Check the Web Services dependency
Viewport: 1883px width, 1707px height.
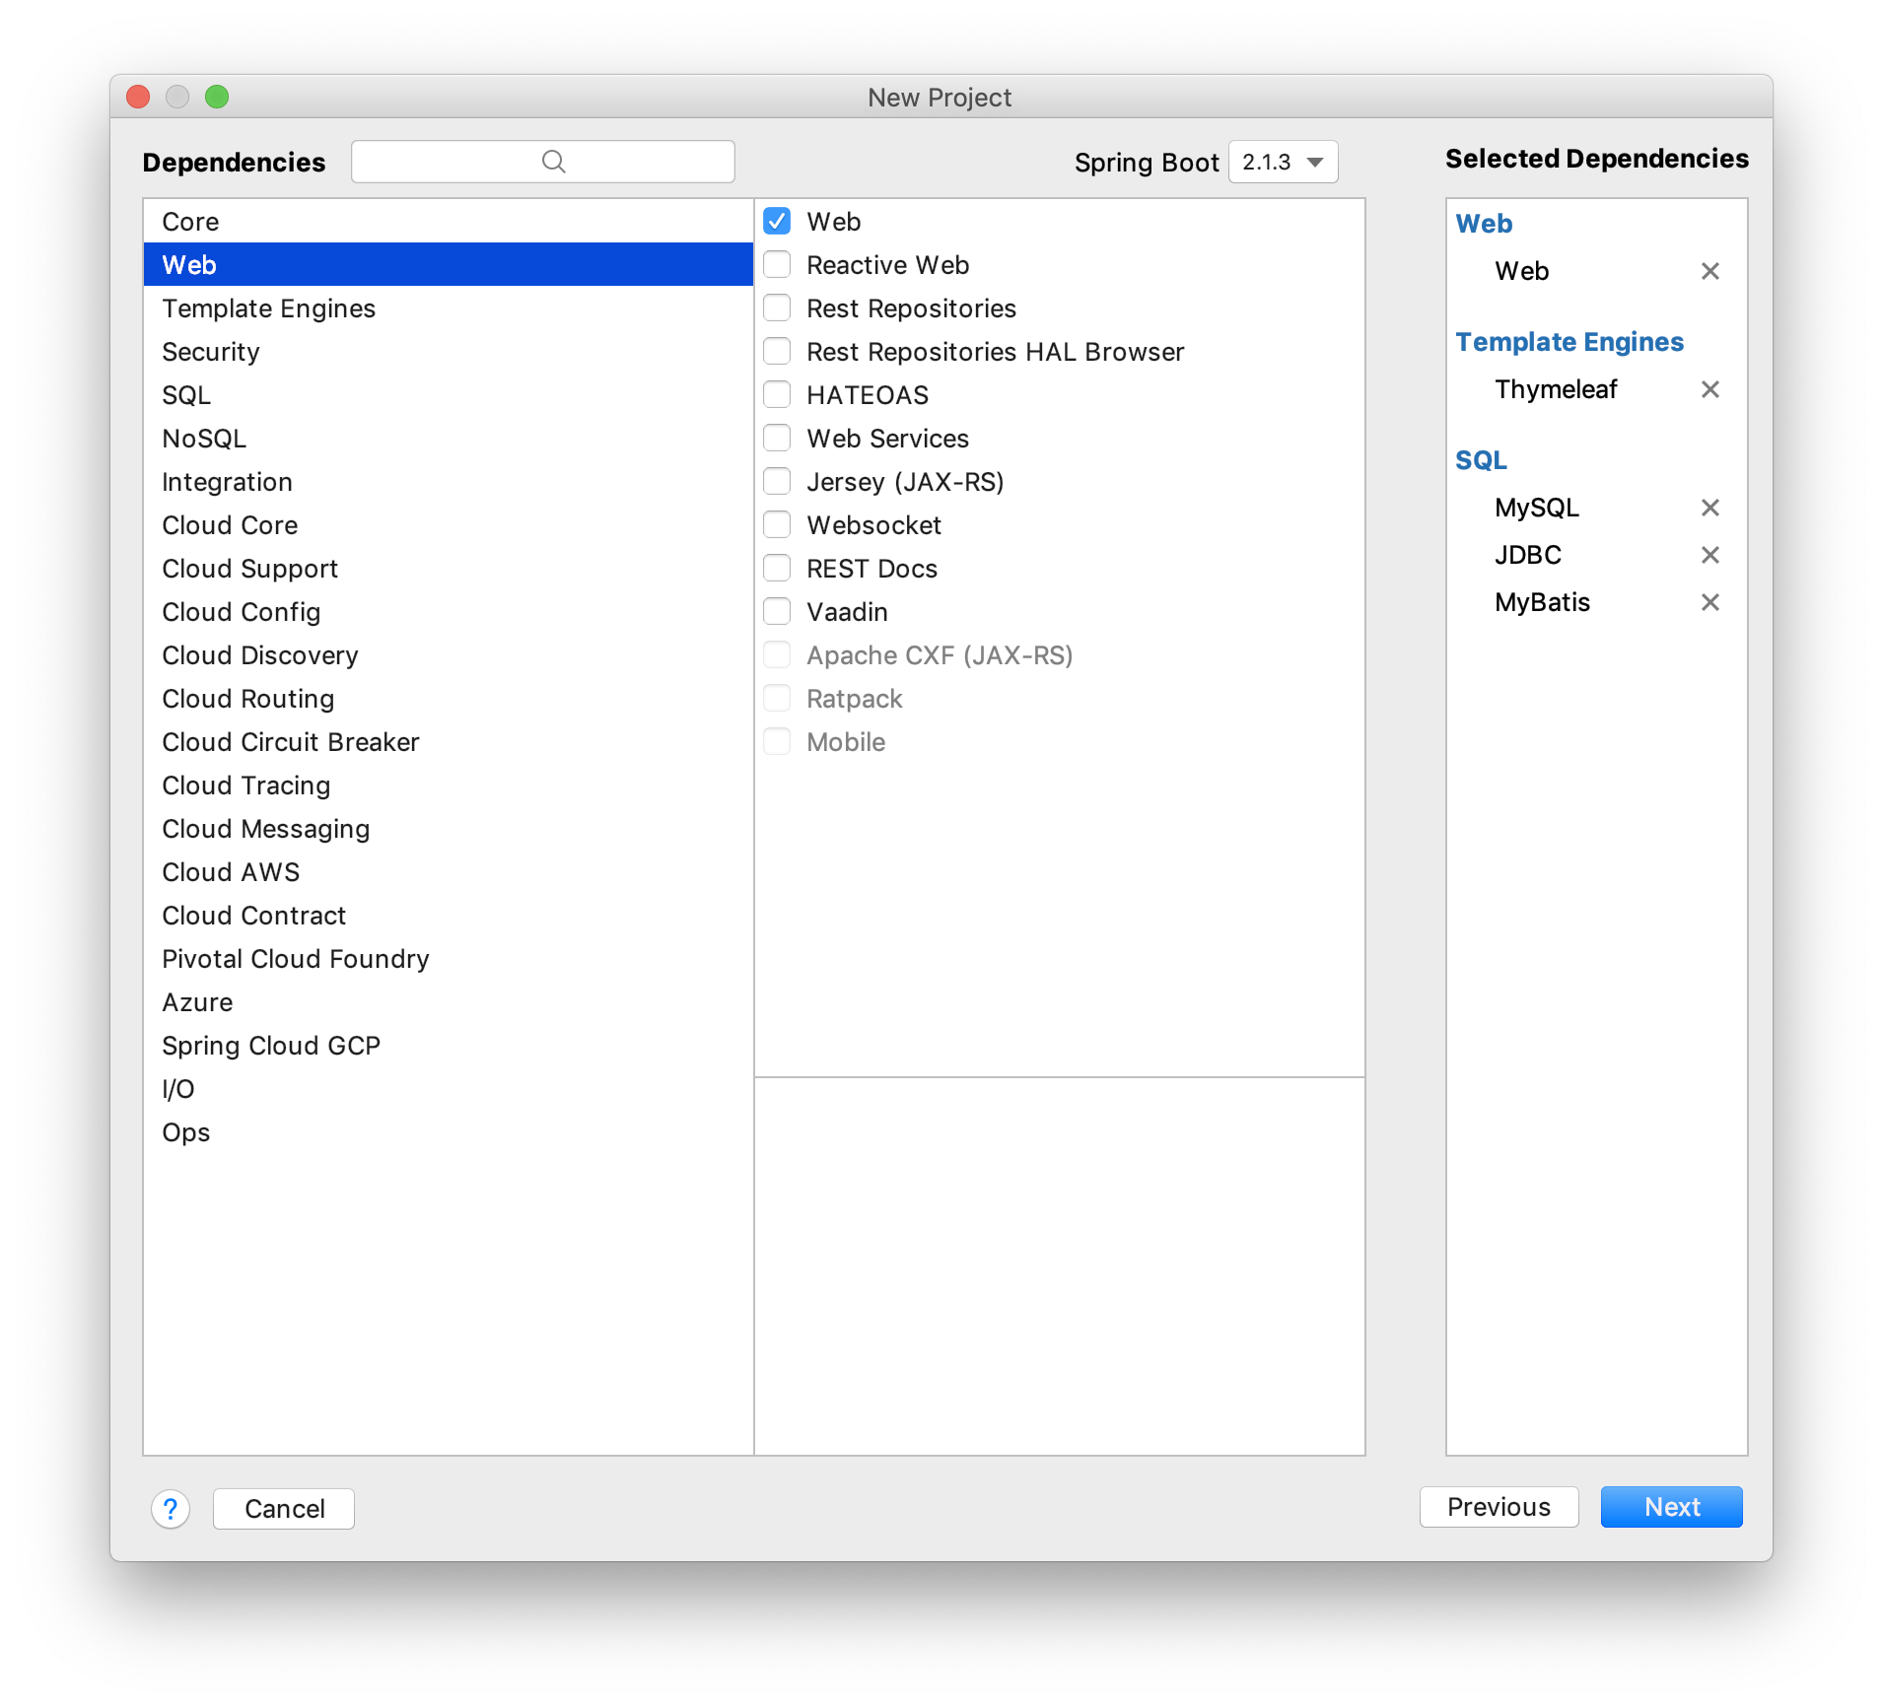777,438
